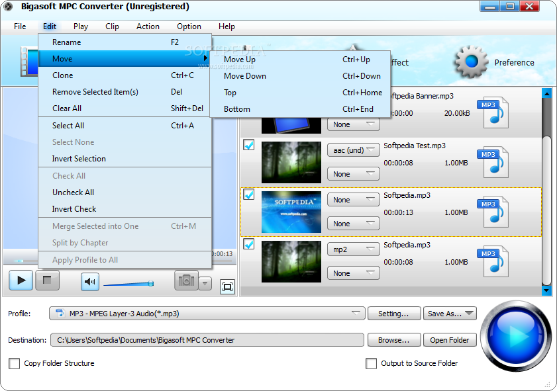
Task: Open subtitle None dropdown for Softpedia Banner.mp3
Action: click(x=354, y=124)
